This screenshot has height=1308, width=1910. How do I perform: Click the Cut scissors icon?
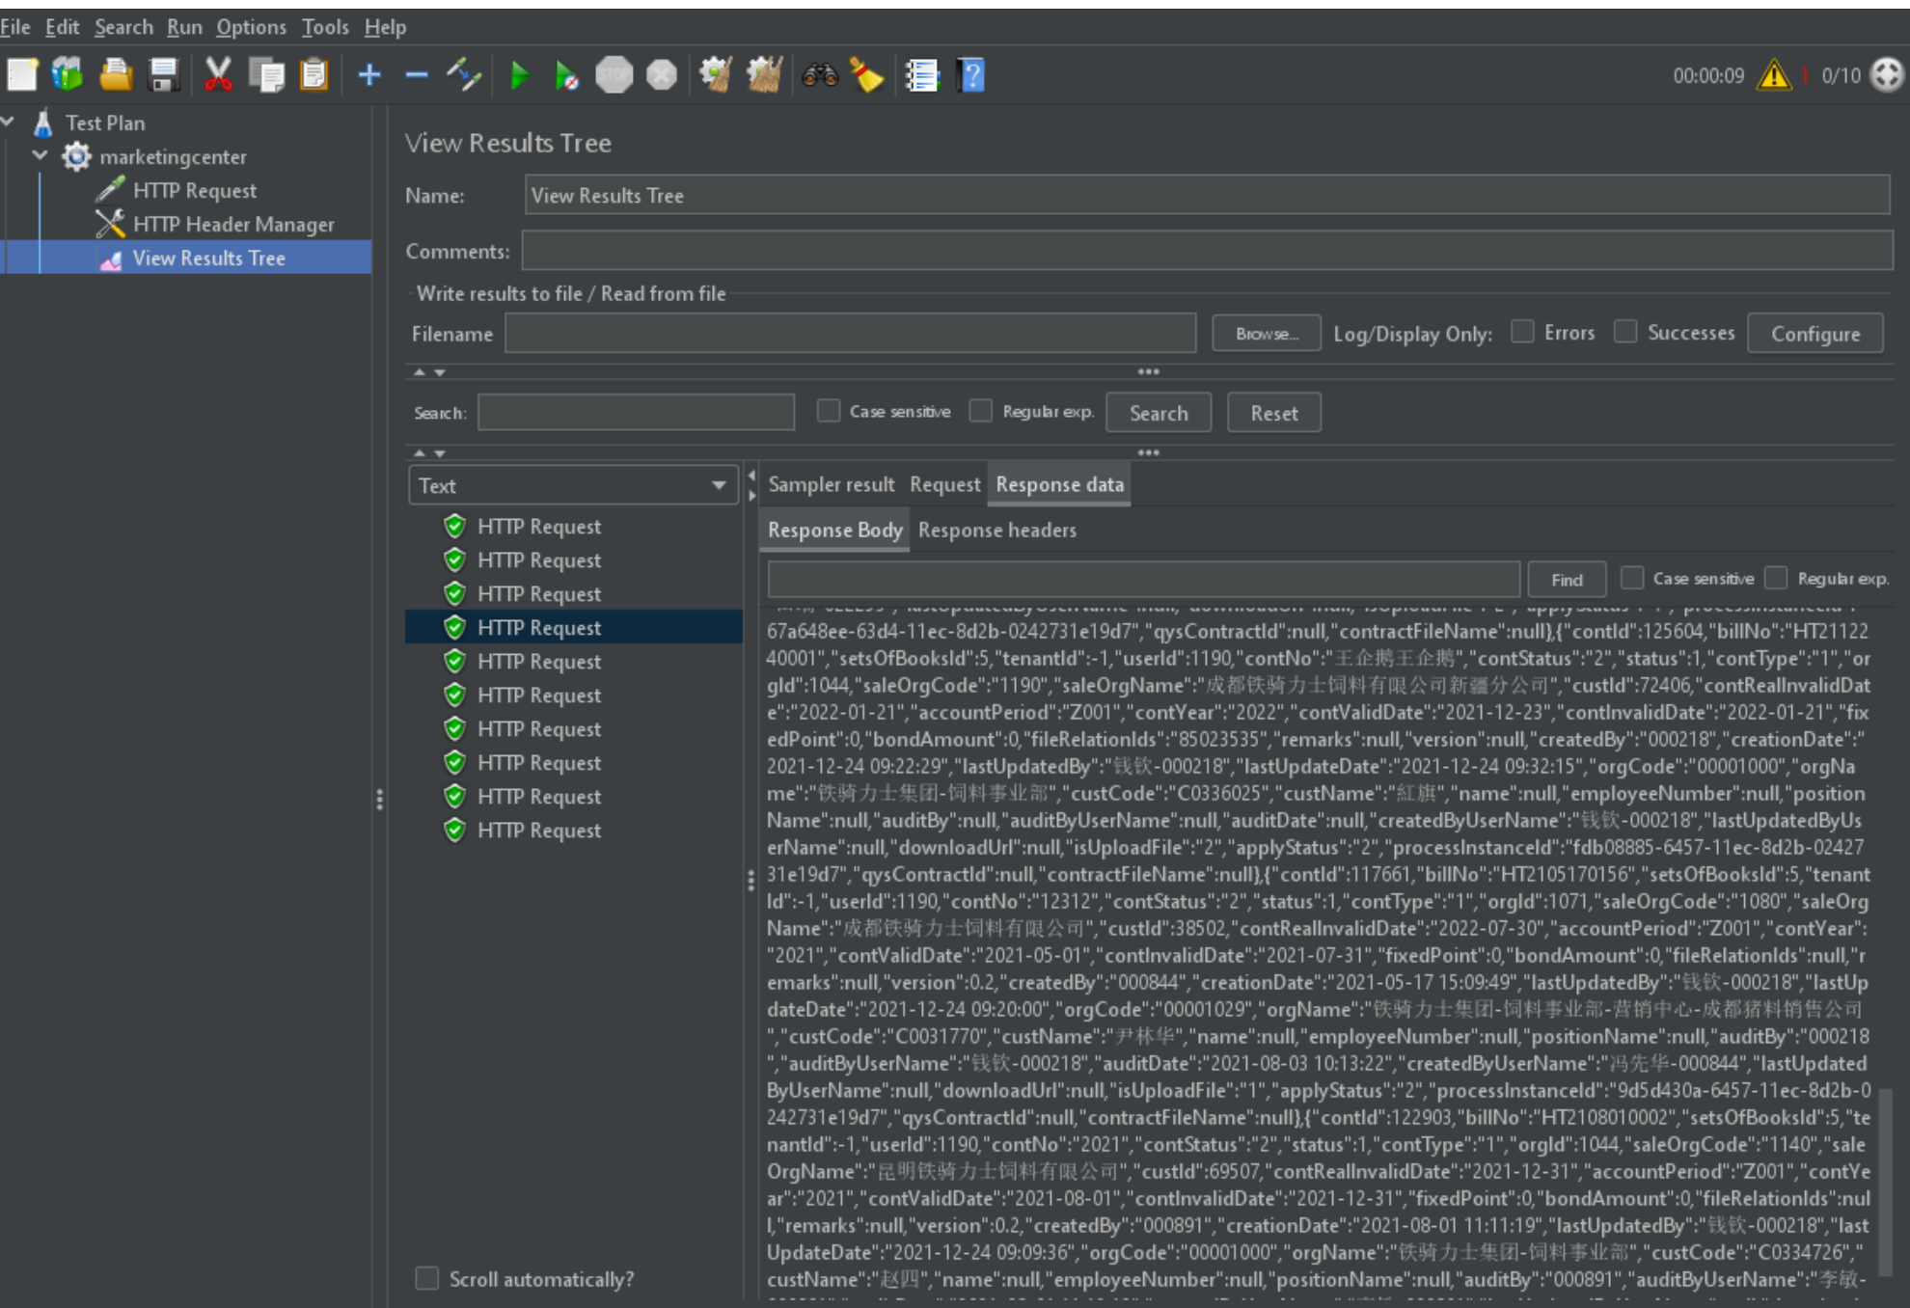click(x=218, y=74)
